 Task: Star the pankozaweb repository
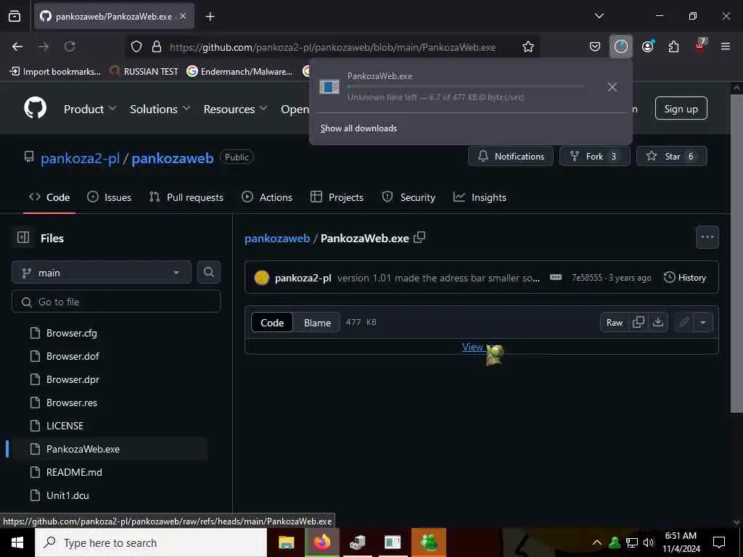[x=671, y=157]
